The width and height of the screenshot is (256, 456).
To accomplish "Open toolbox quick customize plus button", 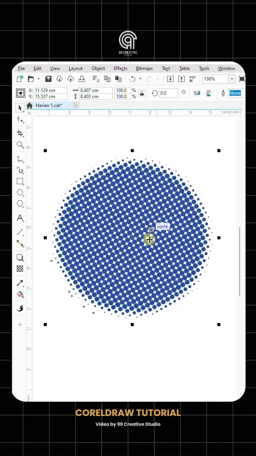I will coord(20,325).
